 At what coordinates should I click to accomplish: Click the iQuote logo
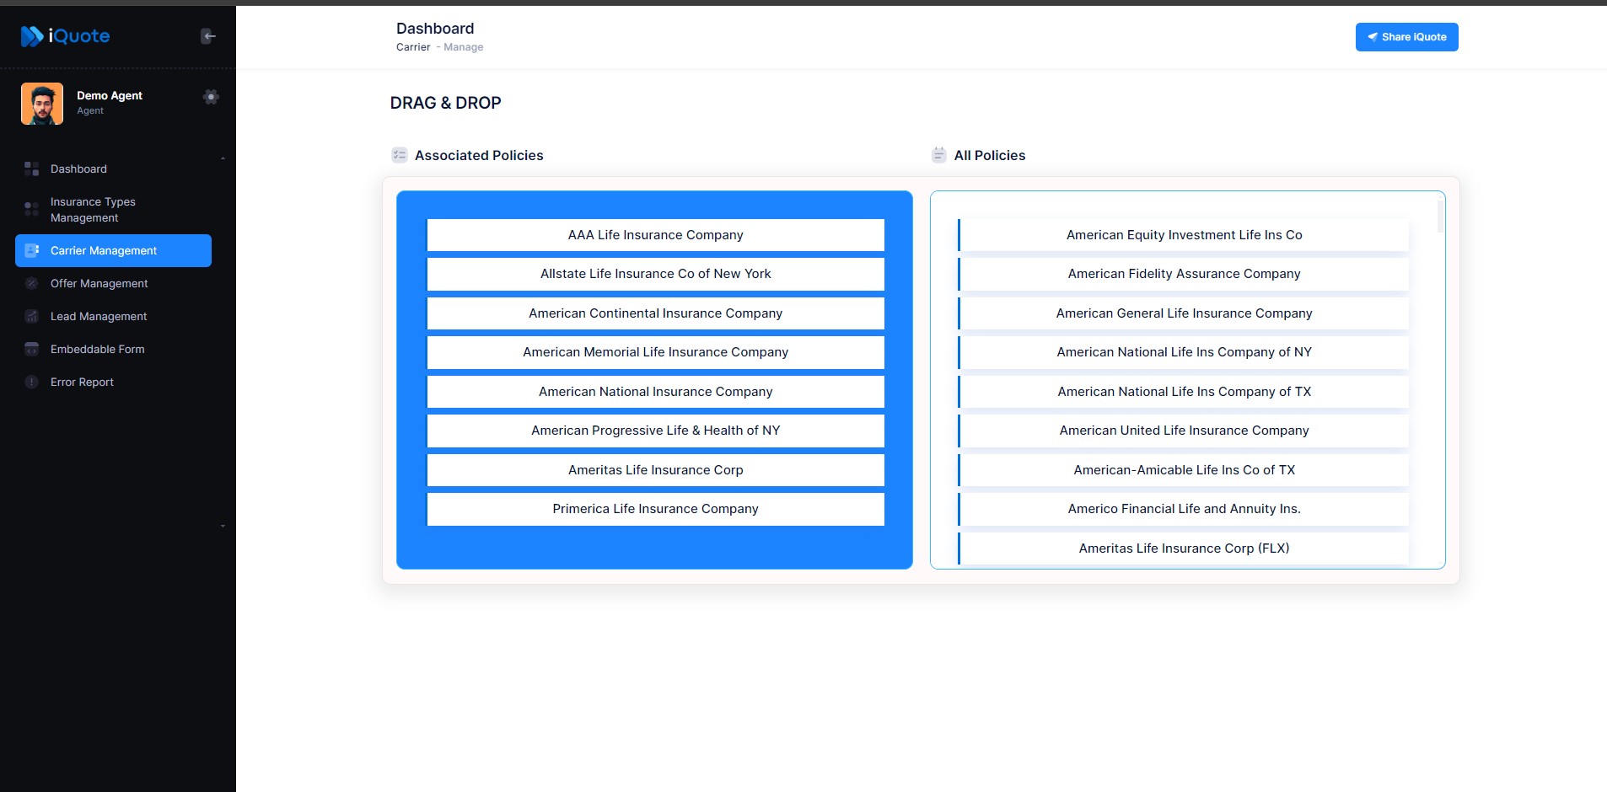pyautogui.click(x=65, y=36)
